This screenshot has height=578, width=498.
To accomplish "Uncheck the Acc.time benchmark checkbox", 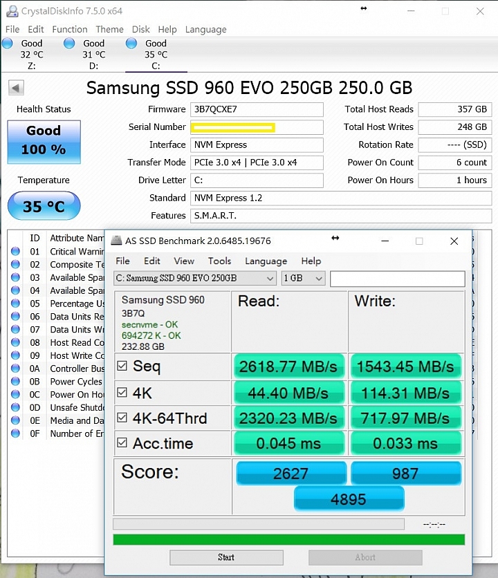I will [122, 442].
